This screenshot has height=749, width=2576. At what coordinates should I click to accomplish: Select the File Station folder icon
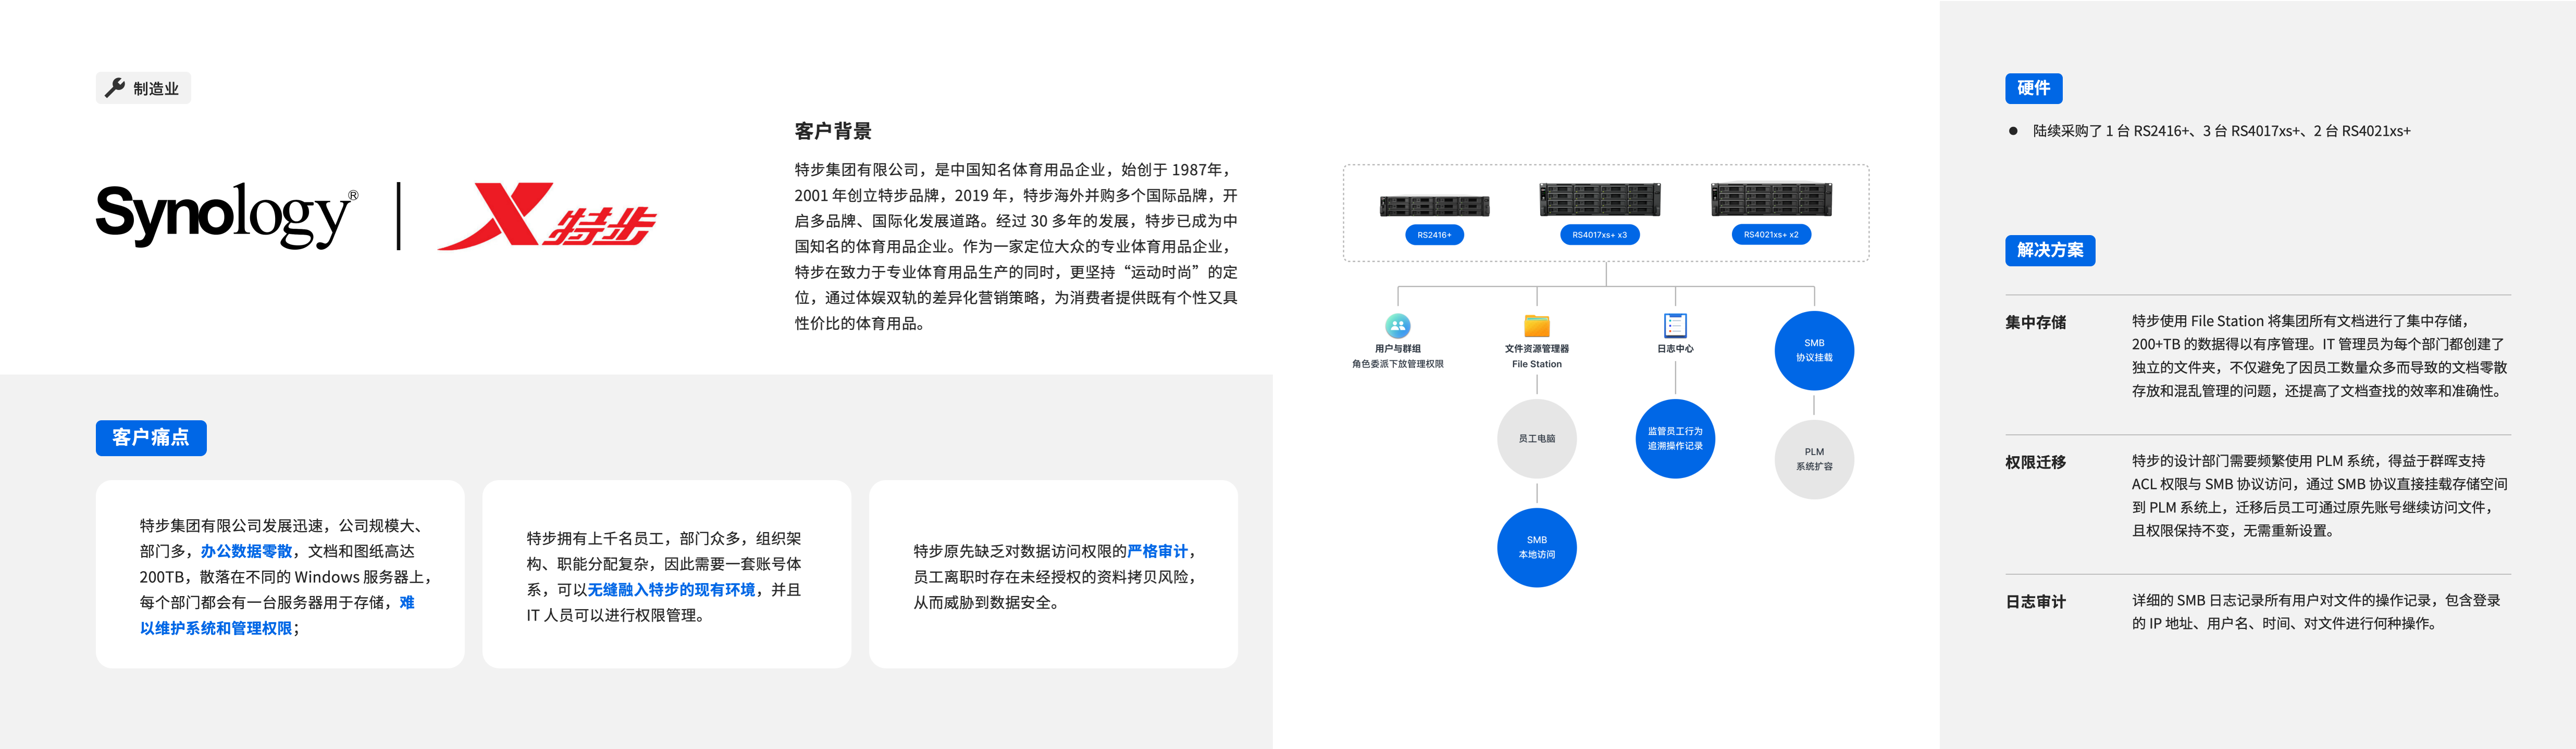[x=1536, y=326]
